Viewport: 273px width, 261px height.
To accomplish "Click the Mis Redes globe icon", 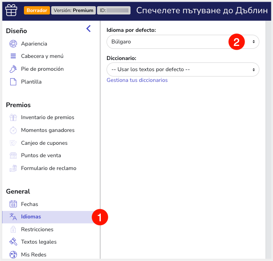I will [x=13, y=255].
